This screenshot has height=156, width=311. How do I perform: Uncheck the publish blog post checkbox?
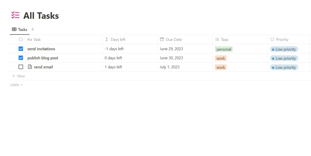coord(21,58)
